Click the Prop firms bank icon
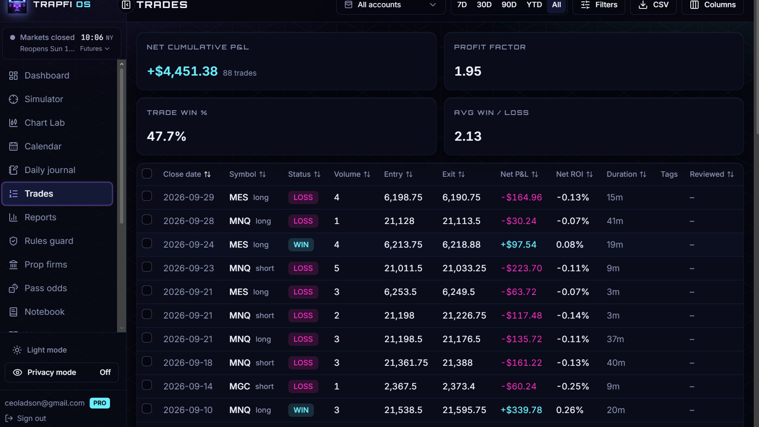The height and width of the screenshot is (427, 759). pyautogui.click(x=13, y=265)
